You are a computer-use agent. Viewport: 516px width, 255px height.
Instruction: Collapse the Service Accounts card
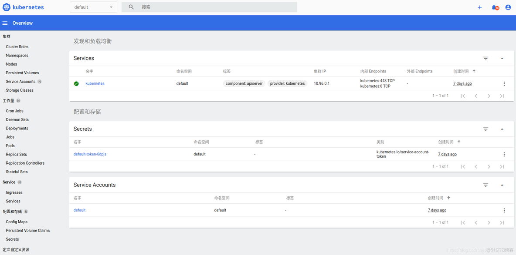[502, 185]
